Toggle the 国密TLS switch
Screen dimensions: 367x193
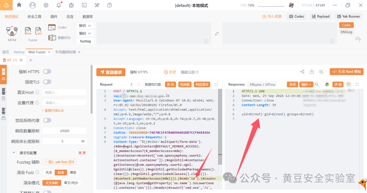pos(47,82)
